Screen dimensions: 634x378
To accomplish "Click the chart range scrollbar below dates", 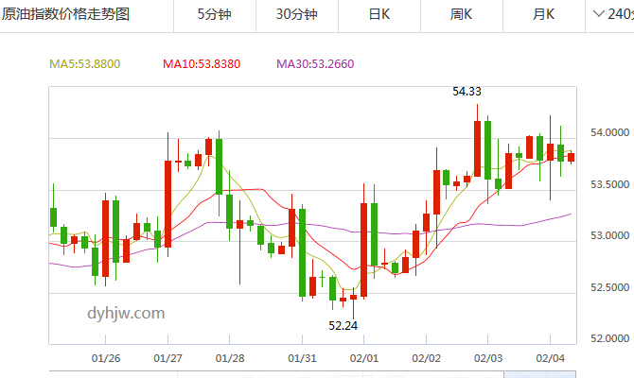I will click(x=312, y=374).
